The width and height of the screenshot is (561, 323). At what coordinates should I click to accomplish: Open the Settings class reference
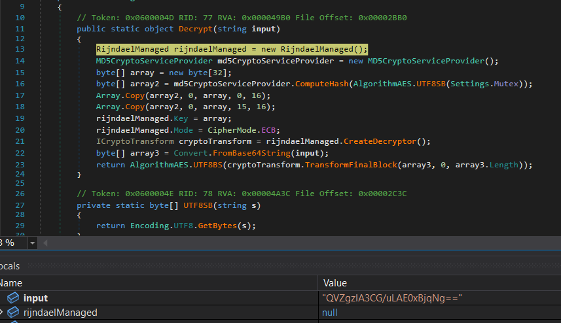pyautogui.click(x=469, y=84)
